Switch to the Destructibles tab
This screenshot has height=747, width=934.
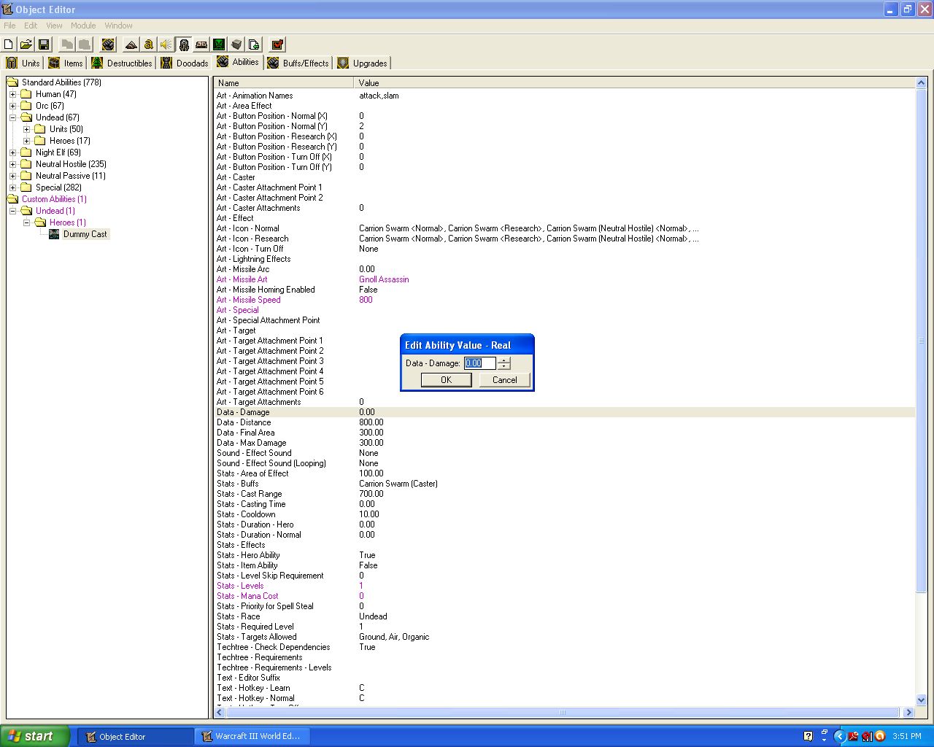(x=122, y=63)
